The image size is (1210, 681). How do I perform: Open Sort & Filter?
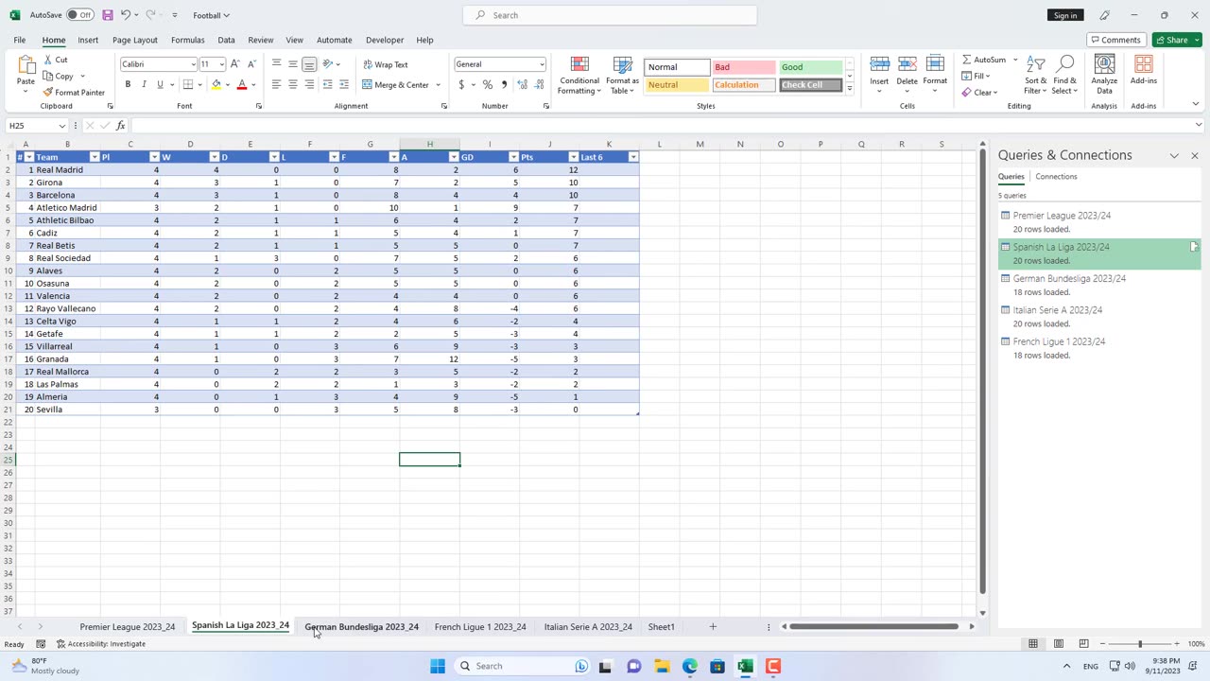point(1036,75)
